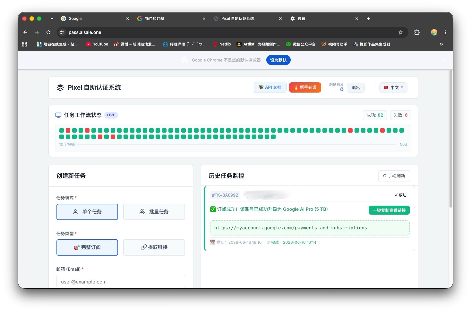The width and height of the screenshot is (471, 312).
Task: Expand the tab search dropdown arrow
Action: point(52,19)
